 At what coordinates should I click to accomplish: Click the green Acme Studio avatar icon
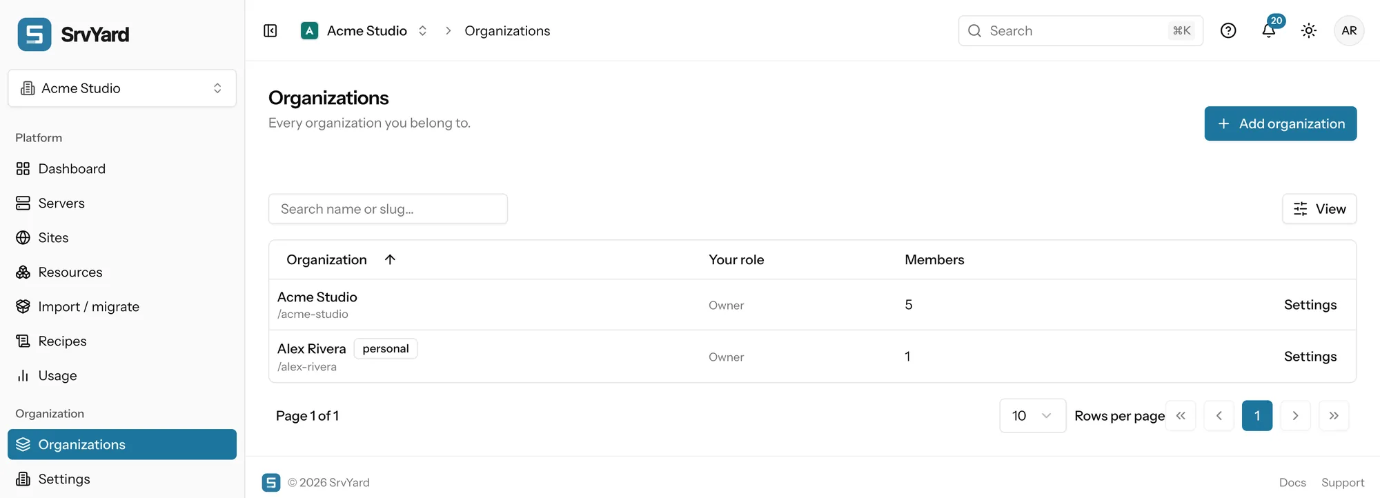(310, 30)
